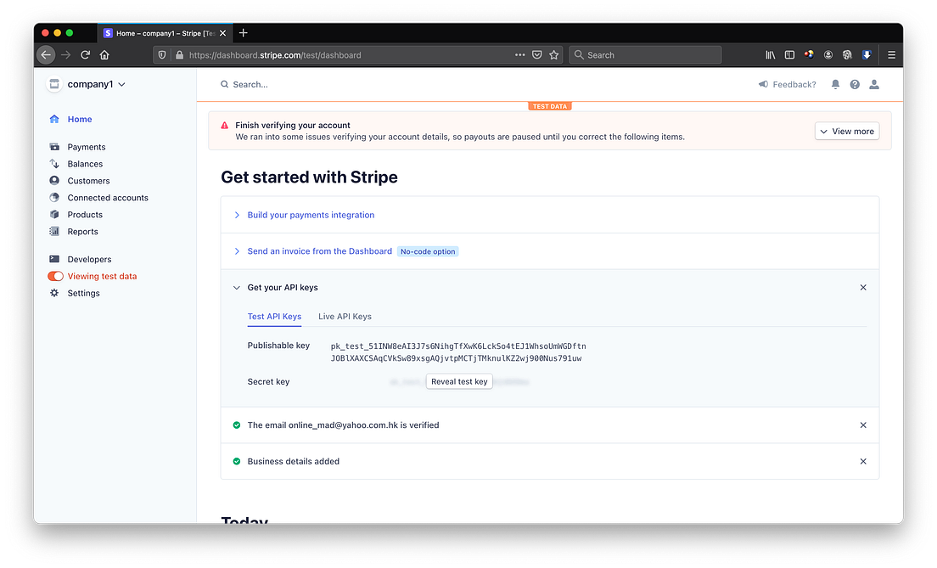Toggle the bookmark star in the address bar
The image size is (937, 568).
(x=553, y=54)
